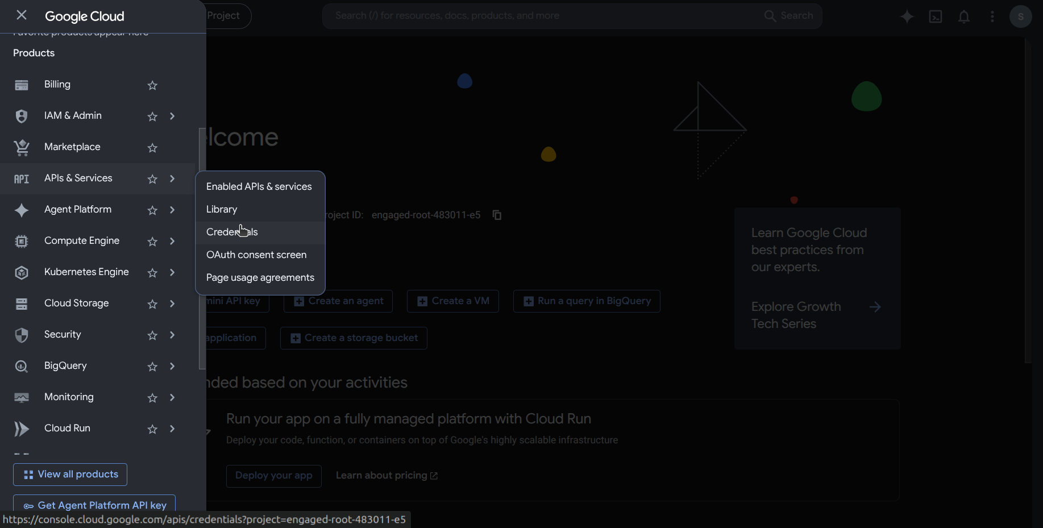This screenshot has height=528, width=1043.
Task: Click the Agent Platform sparkle icon
Action: [22, 210]
